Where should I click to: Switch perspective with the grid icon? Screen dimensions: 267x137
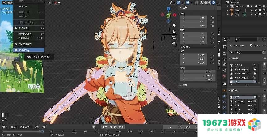point(174,43)
